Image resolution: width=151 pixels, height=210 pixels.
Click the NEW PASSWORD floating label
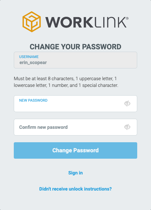pyautogui.click(x=33, y=100)
